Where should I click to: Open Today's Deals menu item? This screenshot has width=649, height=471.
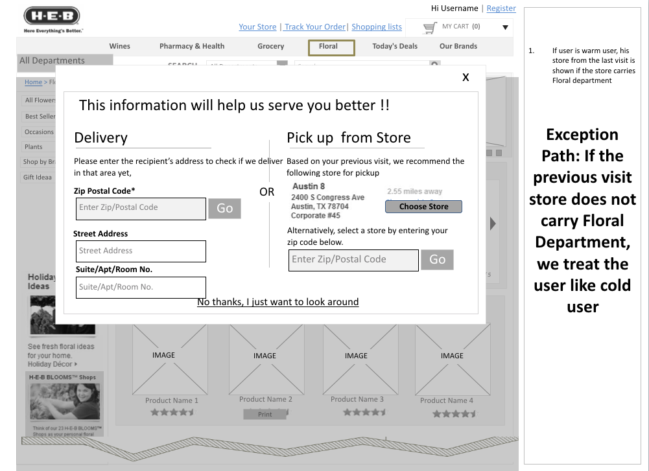[x=395, y=46]
